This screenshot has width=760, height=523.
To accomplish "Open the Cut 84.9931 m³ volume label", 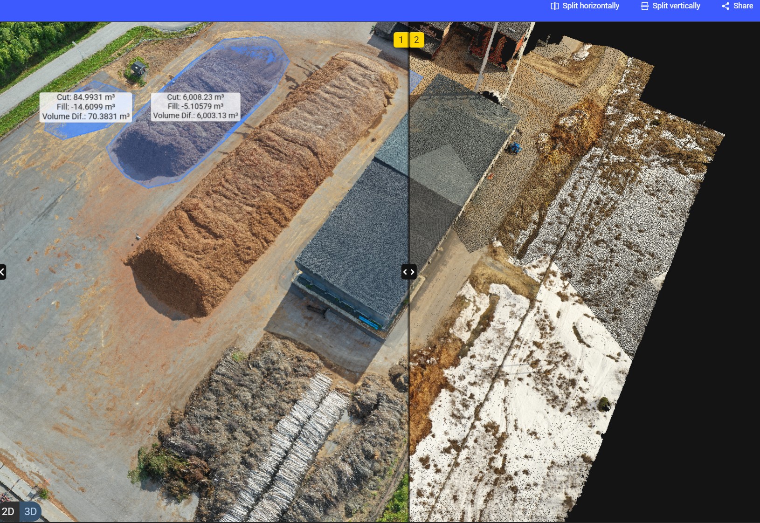I will pos(86,107).
